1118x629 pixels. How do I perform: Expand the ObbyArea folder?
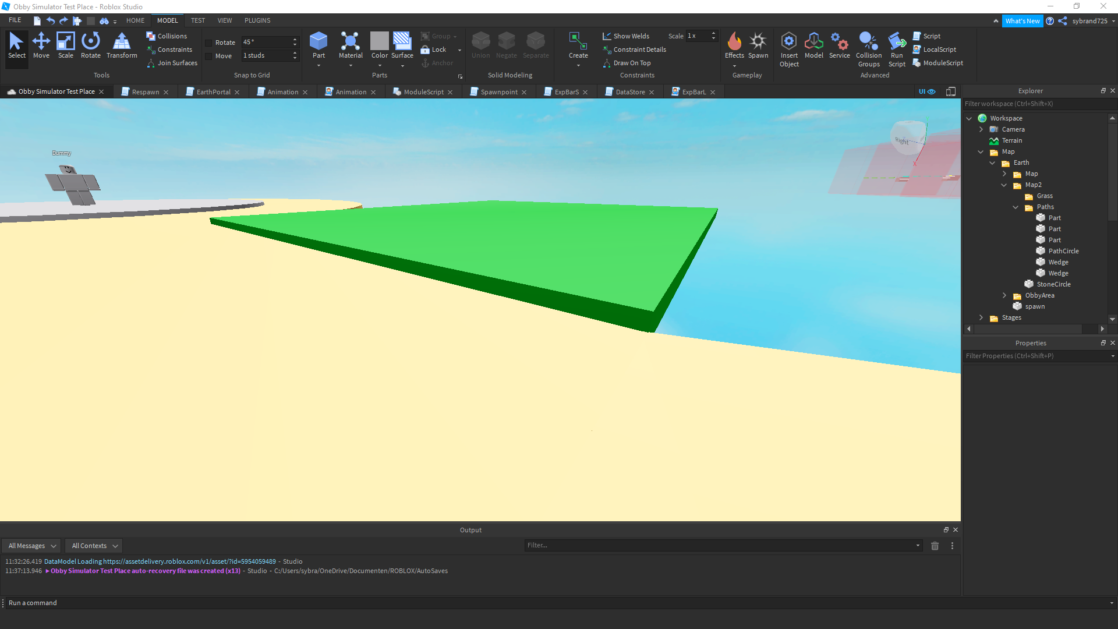pyautogui.click(x=1004, y=296)
